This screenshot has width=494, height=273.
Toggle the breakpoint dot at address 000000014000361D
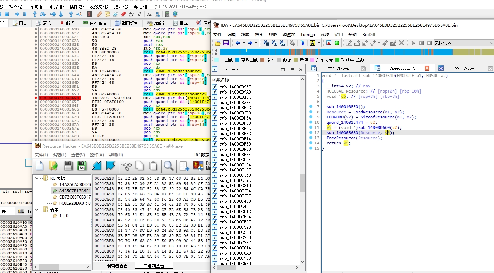pyautogui.click(x=36, y=29)
